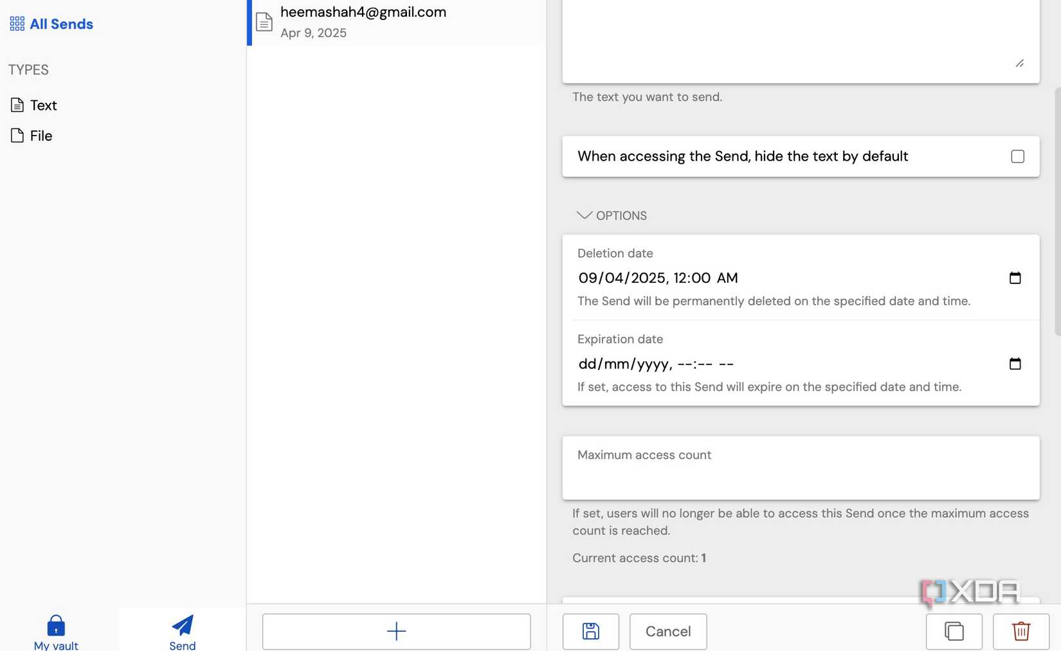Select the heemashah4@gmail.com send entry
Image resolution: width=1061 pixels, height=651 pixels.
pyautogui.click(x=397, y=22)
